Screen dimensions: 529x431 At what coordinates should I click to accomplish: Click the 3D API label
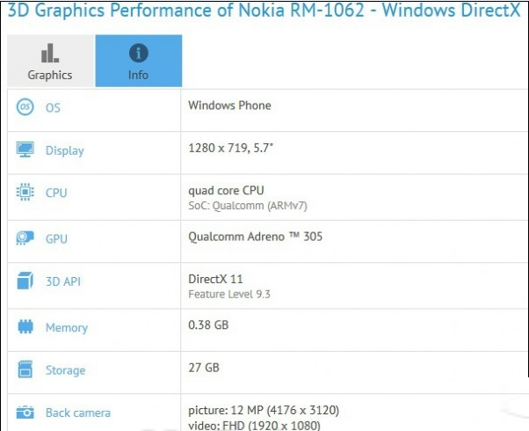pyautogui.click(x=63, y=281)
